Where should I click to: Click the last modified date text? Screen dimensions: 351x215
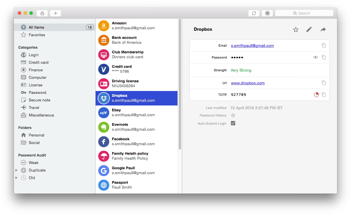click(257, 108)
